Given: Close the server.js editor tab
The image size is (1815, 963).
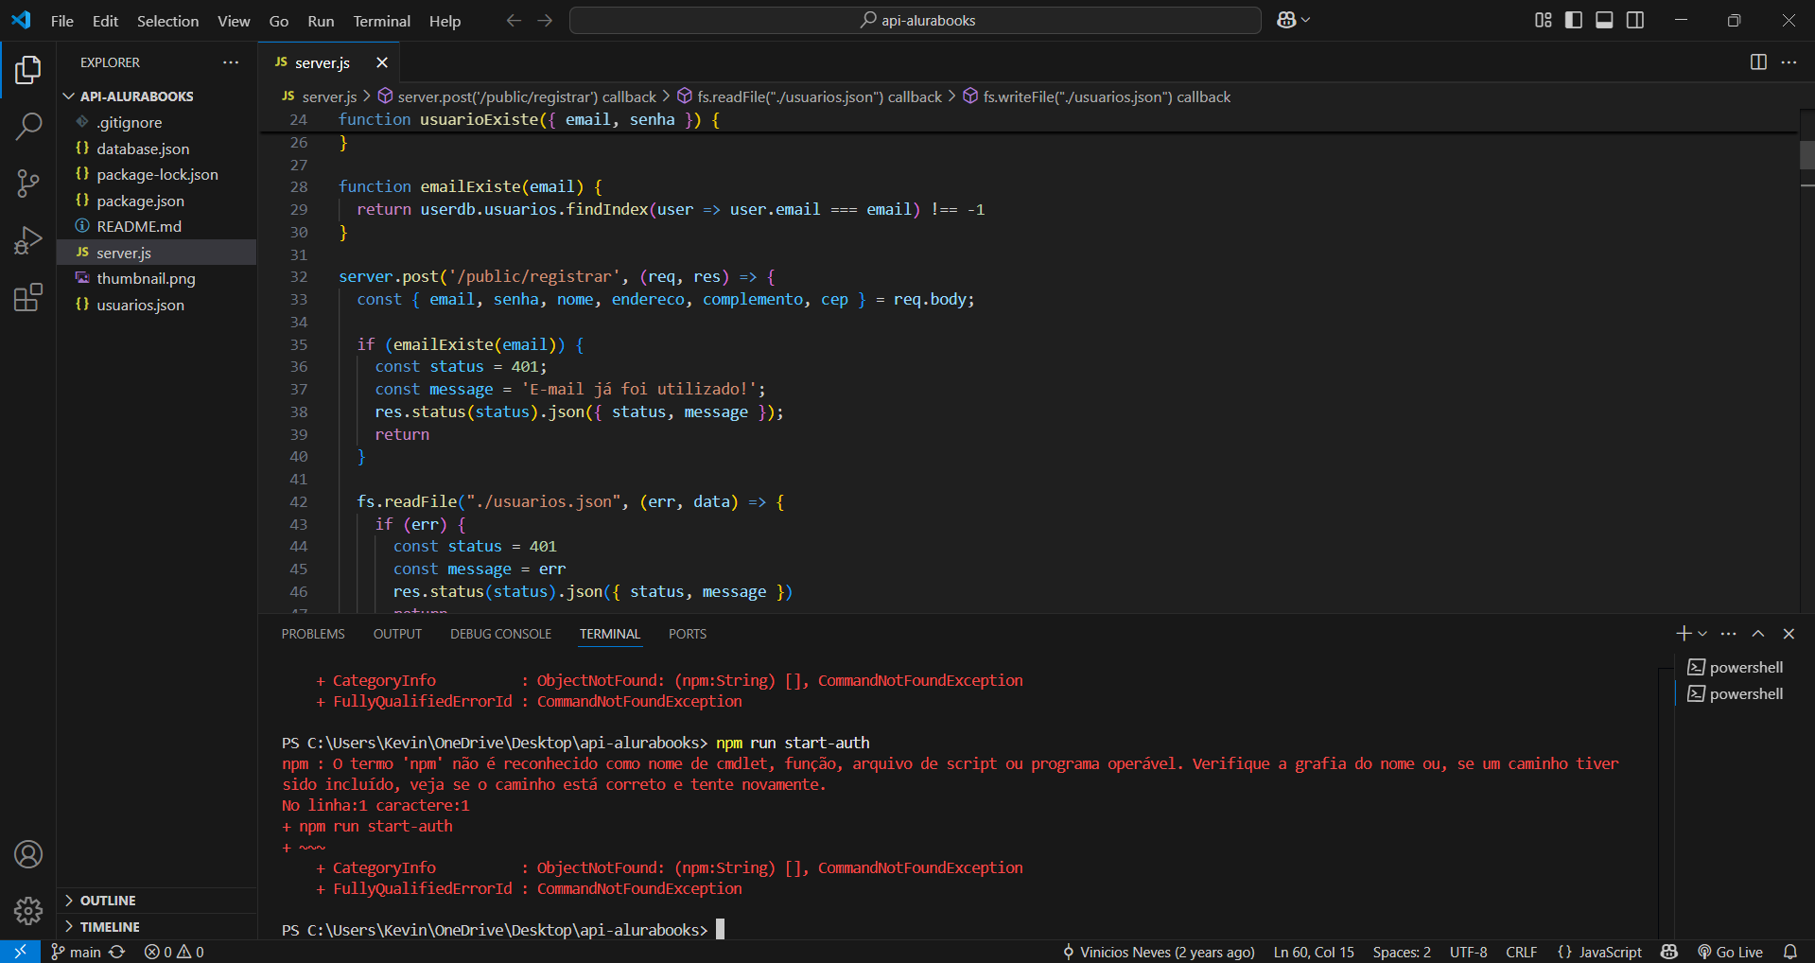Looking at the screenshot, I should click(382, 62).
